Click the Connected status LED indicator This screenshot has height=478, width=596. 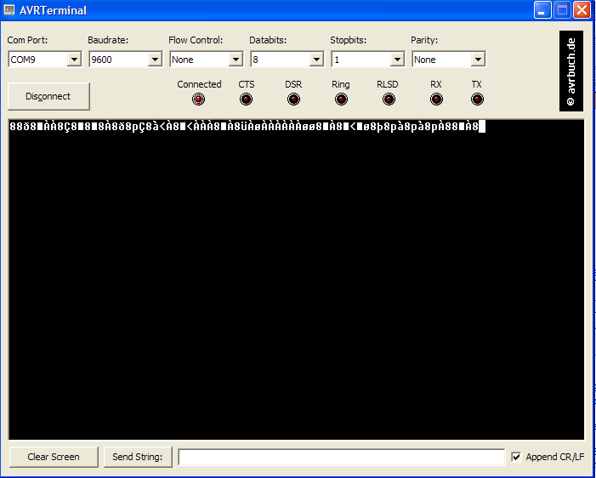198,100
